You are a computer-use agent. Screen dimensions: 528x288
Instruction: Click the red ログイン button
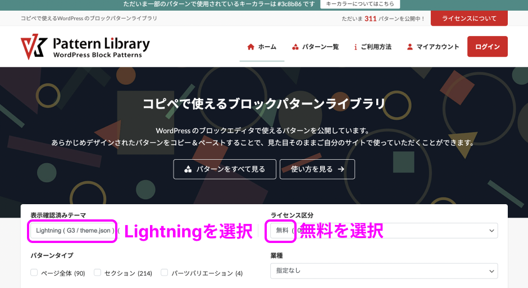coord(487,47)
